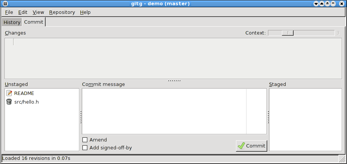The image size is (347, 164).
Task: Open the window menu icon in title bar
Action: point(5,4)
